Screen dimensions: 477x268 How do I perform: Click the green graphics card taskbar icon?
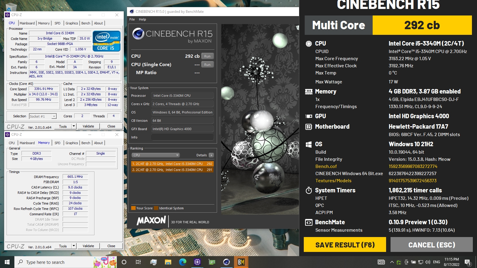click(x=212, y=262)
